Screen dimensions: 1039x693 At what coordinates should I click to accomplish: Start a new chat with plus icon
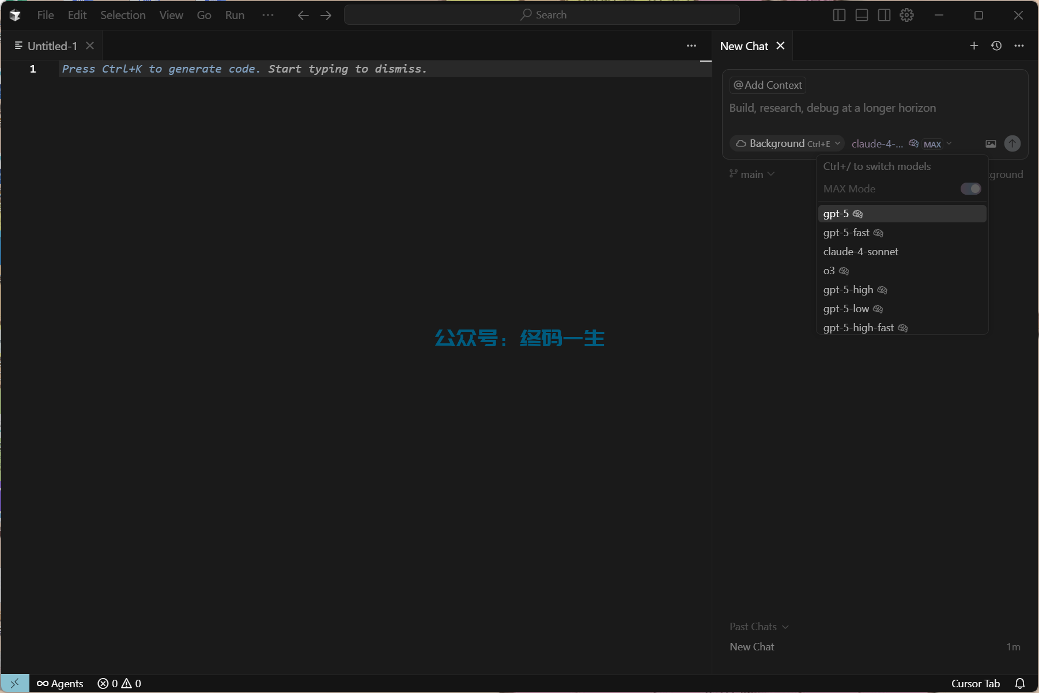coord(974,46)
